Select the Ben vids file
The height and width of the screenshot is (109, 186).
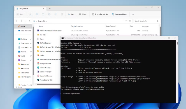pyautogui.click(x=43, y=35)
